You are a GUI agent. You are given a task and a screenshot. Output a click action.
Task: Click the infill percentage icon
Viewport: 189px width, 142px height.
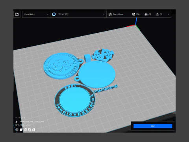[x=133, y=14]
